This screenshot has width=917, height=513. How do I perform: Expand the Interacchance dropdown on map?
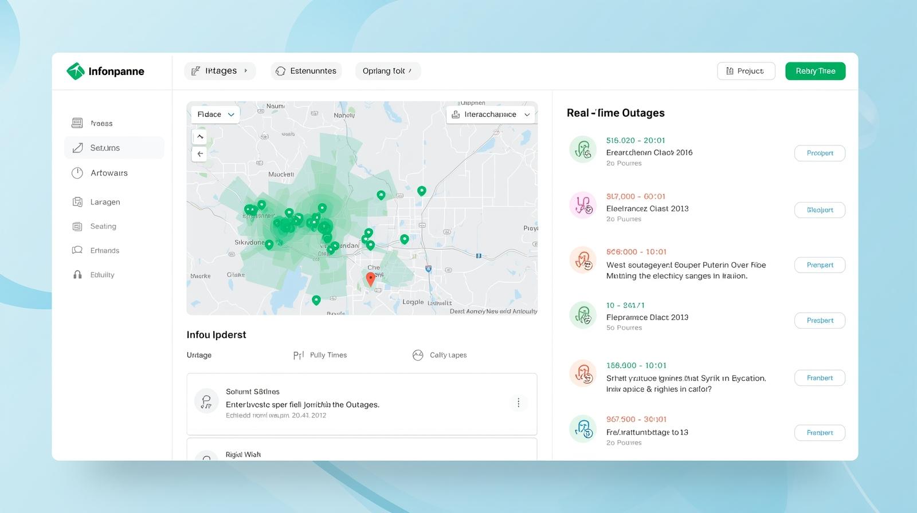pos(491,115)
